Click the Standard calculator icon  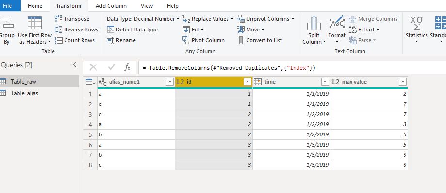[440, 23]
